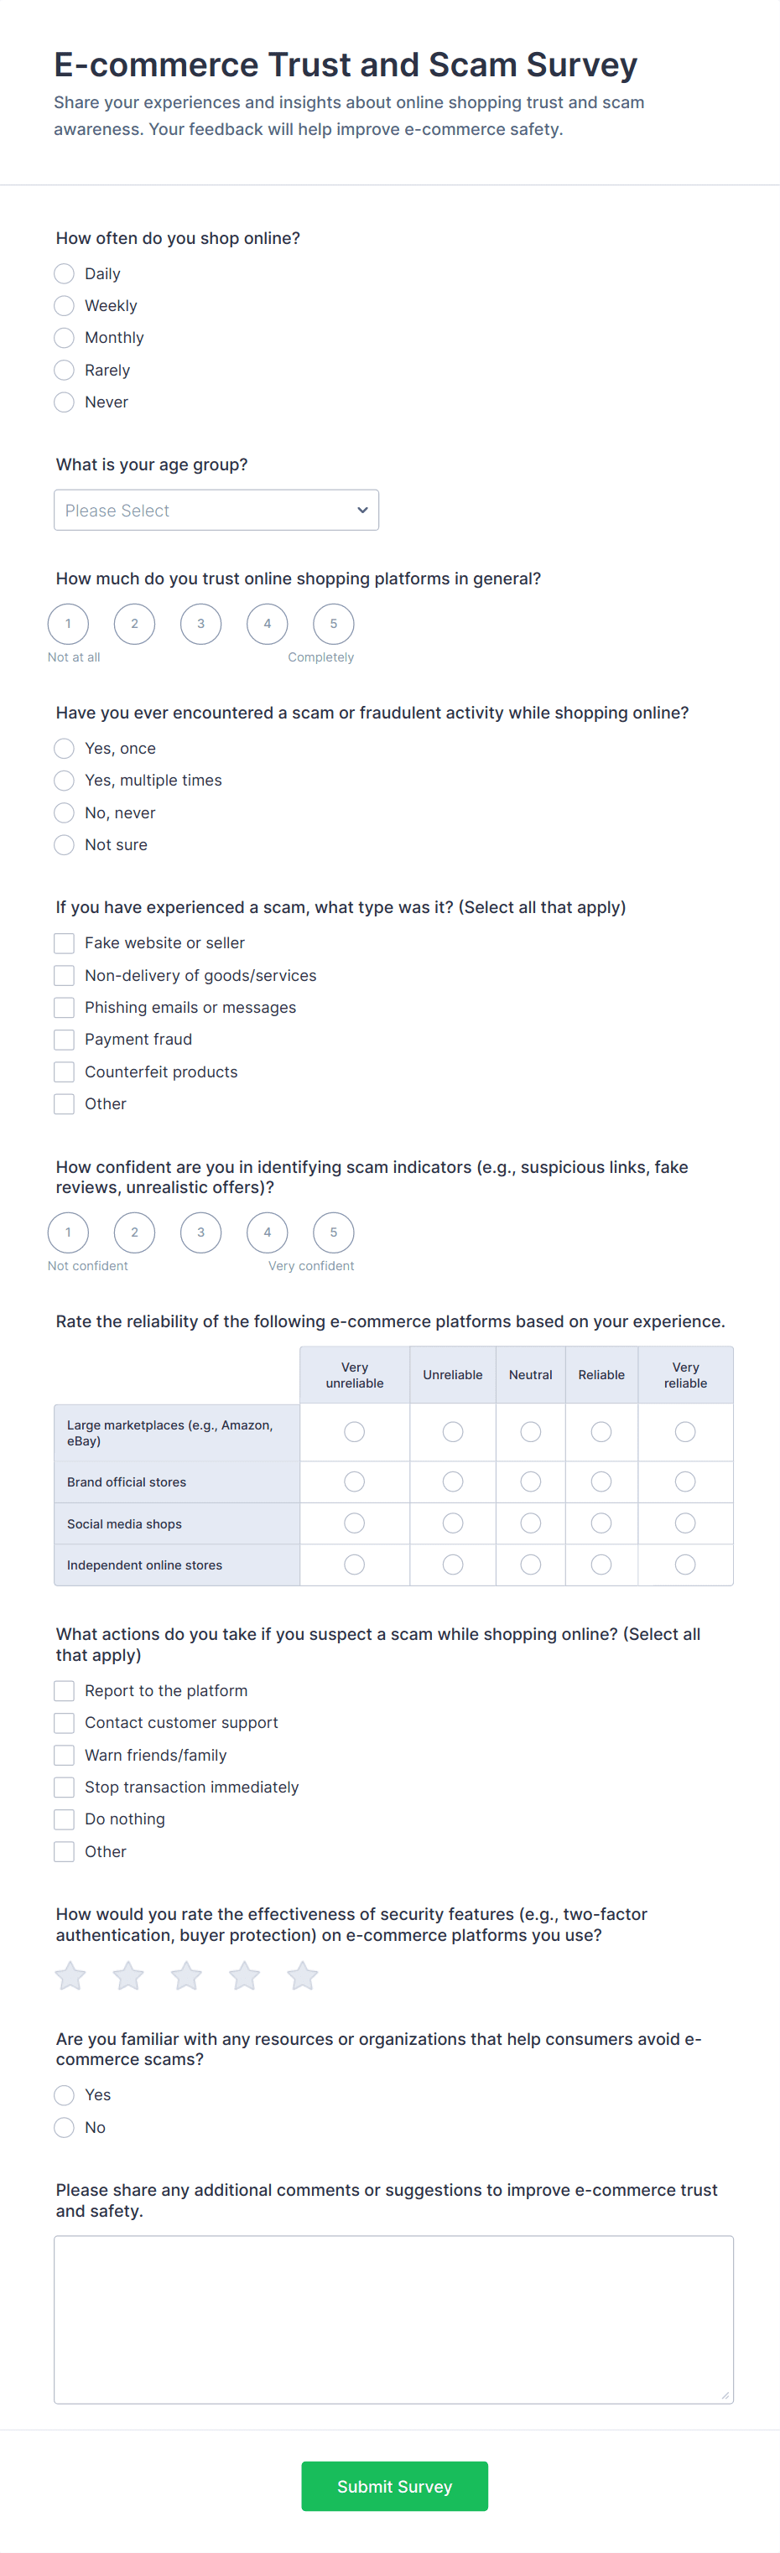Check 'Counterfeit products' option
The width and height of the screenshot is (780, 2553).
tap(65, 1072)
